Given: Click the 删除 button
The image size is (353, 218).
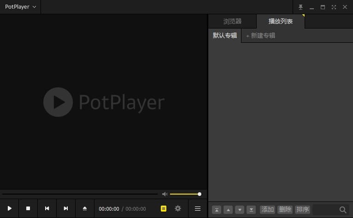Looking at the screenshot, I should click(x=285, y=209).
